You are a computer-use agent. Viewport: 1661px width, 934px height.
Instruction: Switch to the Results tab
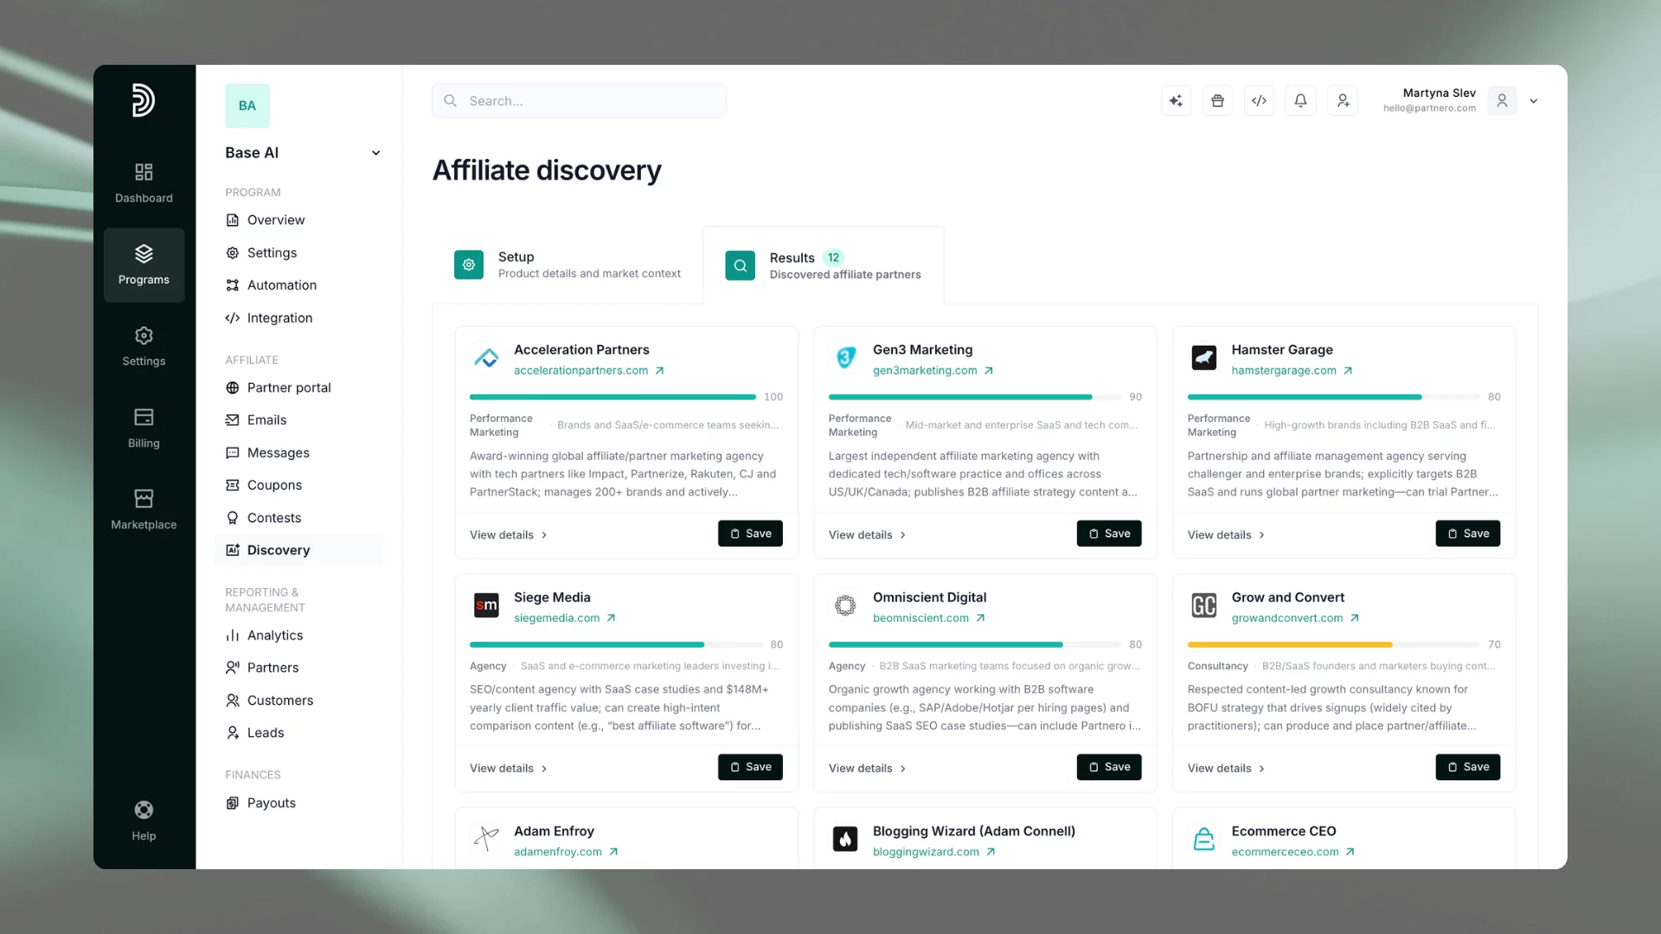(824, 265)
